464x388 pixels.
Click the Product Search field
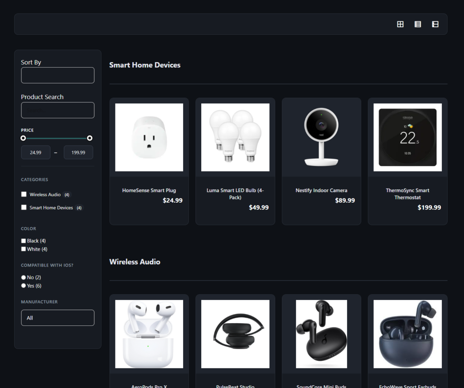coord(58,110)
